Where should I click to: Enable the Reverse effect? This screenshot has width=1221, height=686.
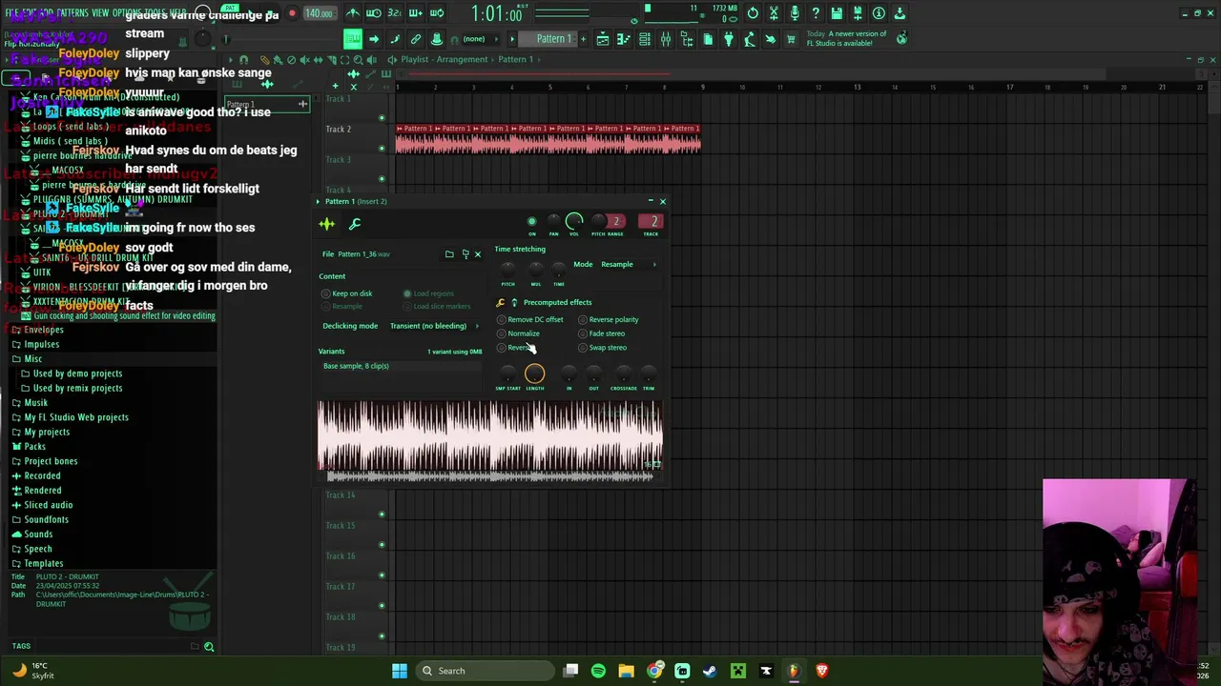(x=515, y=348)
